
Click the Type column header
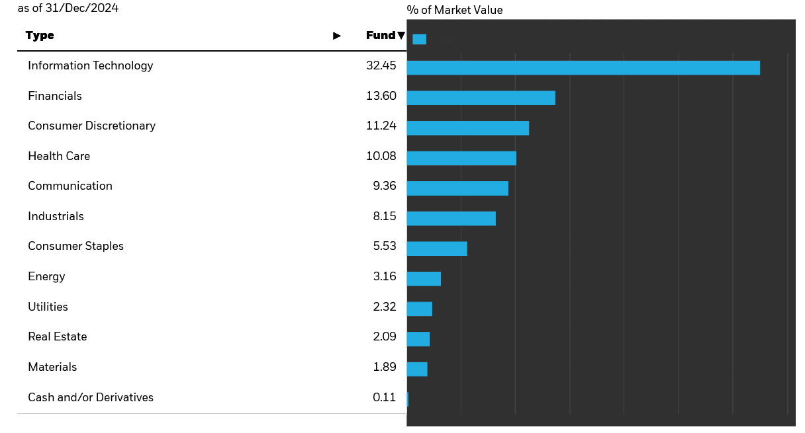pyautogui.click(x=40, y=36)
